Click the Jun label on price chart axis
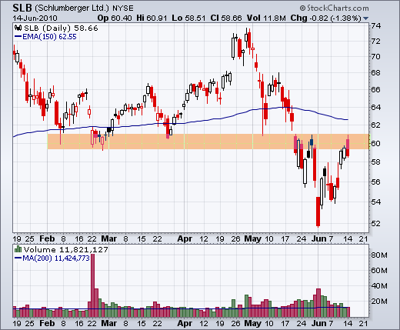The height and width of the screenshot is (330, 400). 319,238
